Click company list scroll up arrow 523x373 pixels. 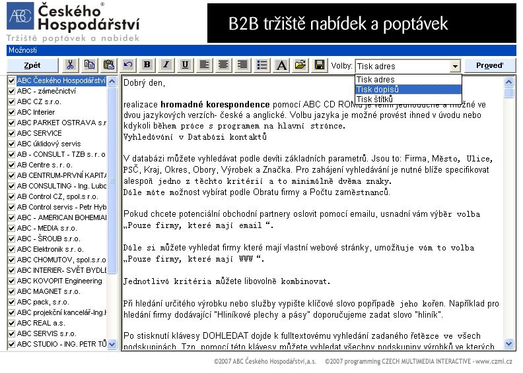click(x=112, y=81)
